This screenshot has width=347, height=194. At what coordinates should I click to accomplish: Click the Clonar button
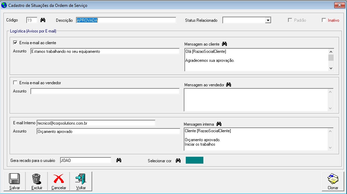coord(332,181)
